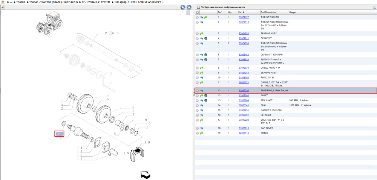Open 1.80.7[06] CLUTCH & VALVE ASSEMBLY breadcrumb
The image size is (377, 180).
coord(139,2)
